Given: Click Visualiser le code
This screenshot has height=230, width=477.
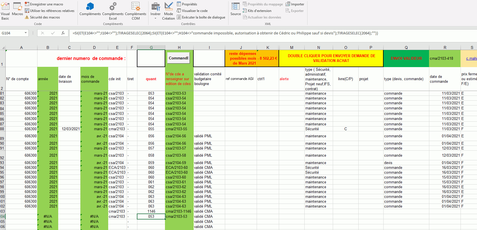Looking at the screenshot, I should [192, 11].
